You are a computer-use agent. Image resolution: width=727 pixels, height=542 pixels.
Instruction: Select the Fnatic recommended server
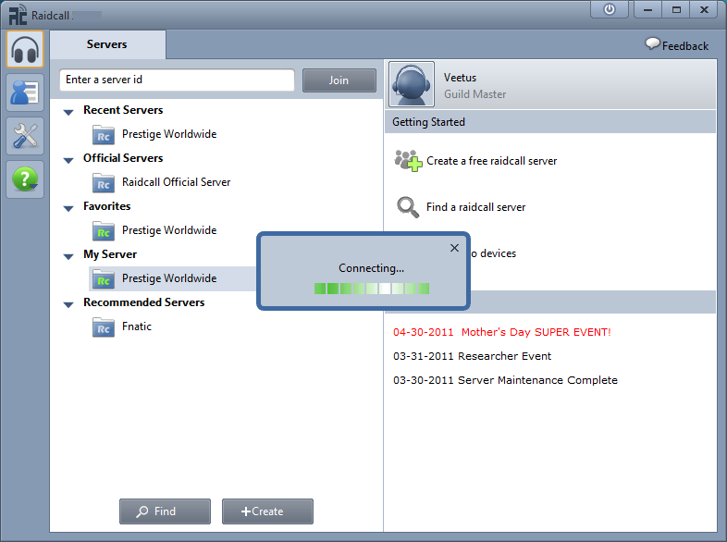[137, 326]
